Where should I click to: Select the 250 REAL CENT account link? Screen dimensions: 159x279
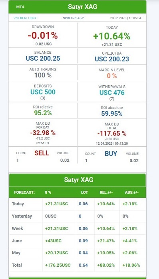click(x=25, y=18)
